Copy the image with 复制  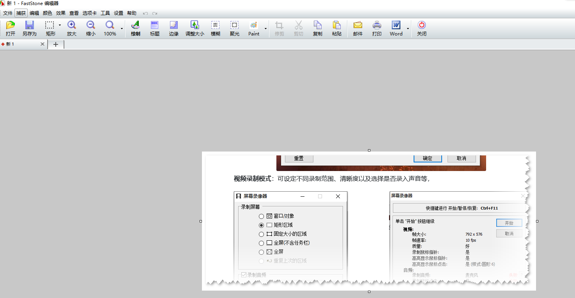pos(317,28)
